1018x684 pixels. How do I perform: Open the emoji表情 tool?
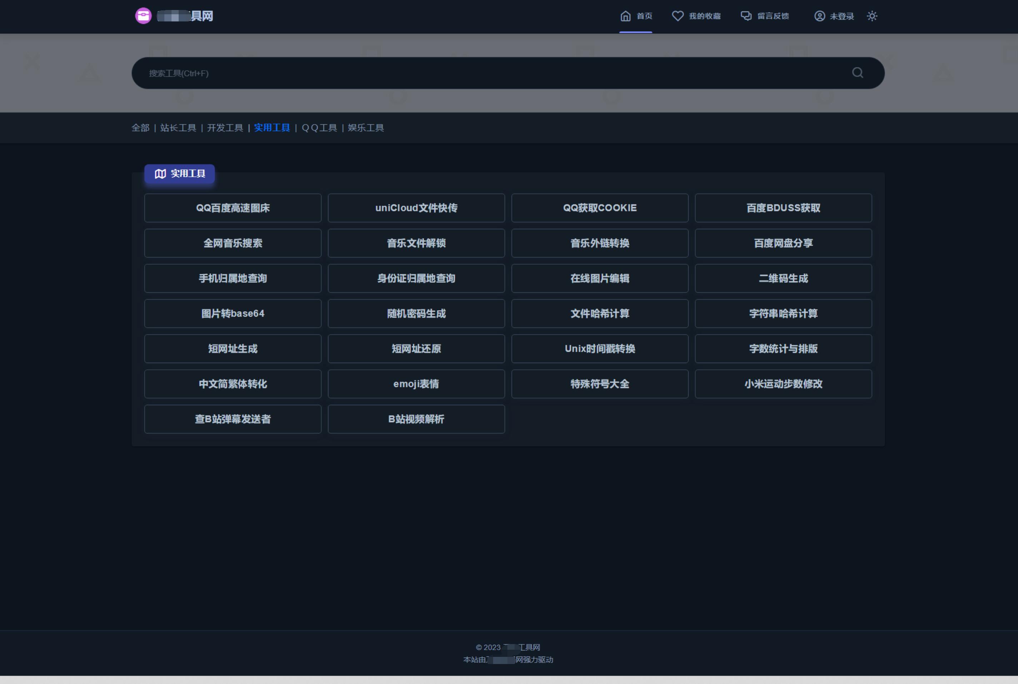click(416, 384)
